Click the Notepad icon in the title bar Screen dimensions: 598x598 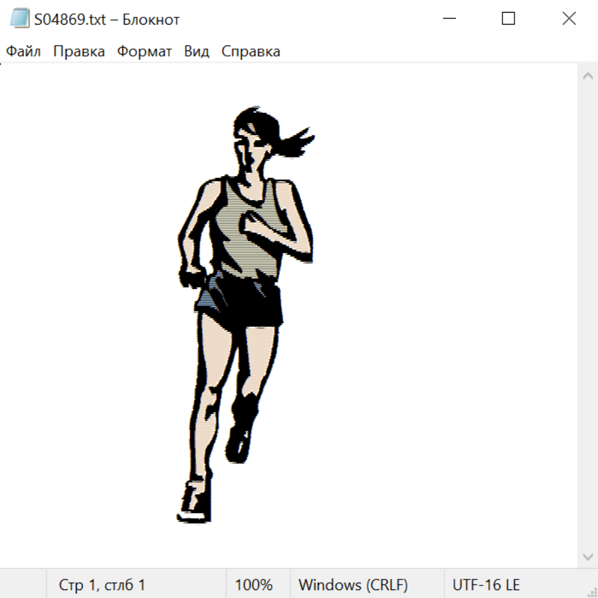(x=19, y=19)
